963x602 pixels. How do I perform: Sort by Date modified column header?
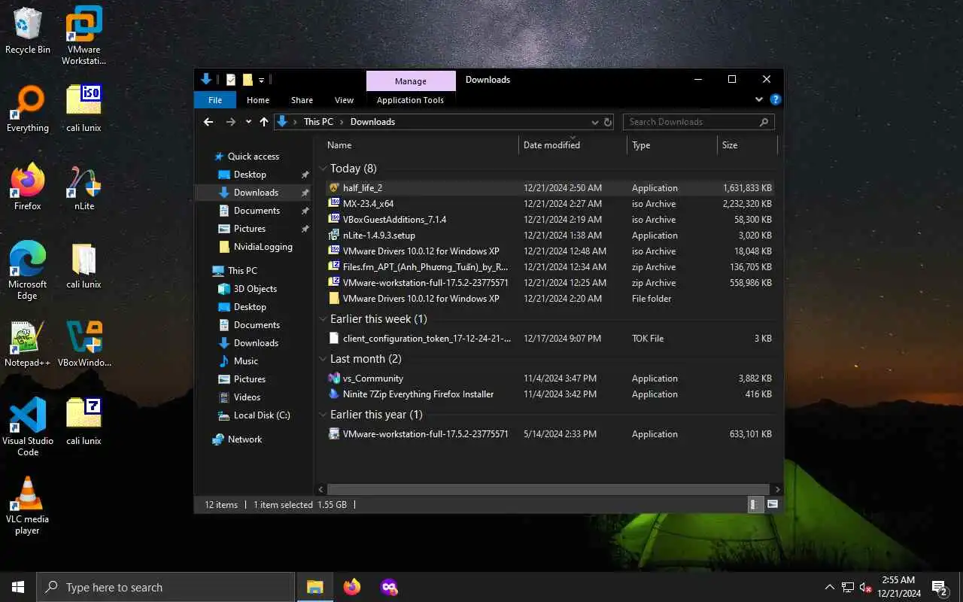pyautogui.click(x=573, y=145)
